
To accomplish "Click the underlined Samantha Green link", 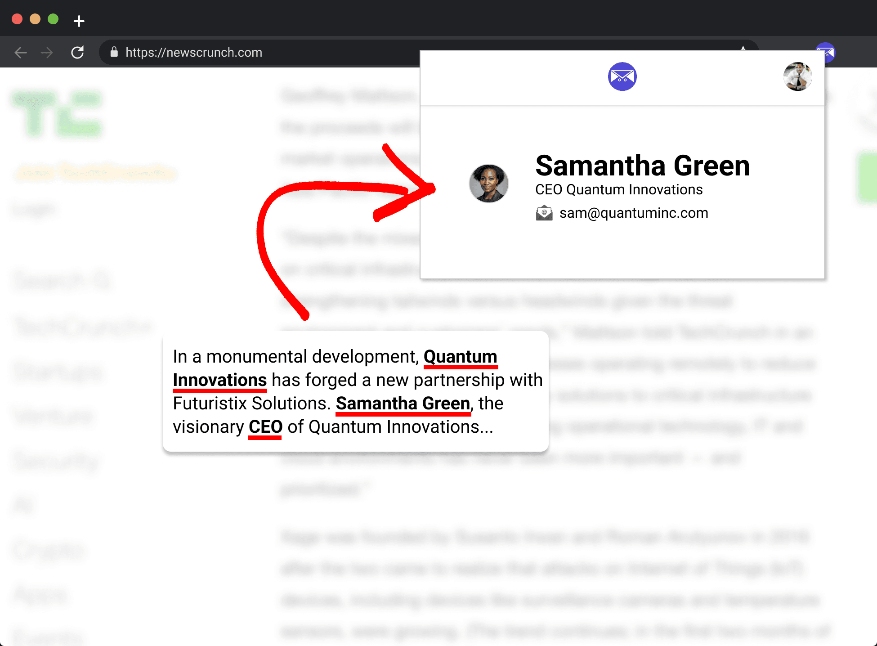I will click(403, 404).
